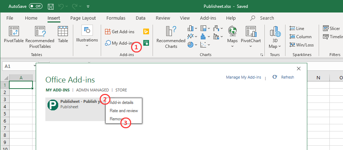Image resolution: width=343 pixels, height=150 pixels.
Task: Choose the scatter chart icon
Action: coord(203,45)
